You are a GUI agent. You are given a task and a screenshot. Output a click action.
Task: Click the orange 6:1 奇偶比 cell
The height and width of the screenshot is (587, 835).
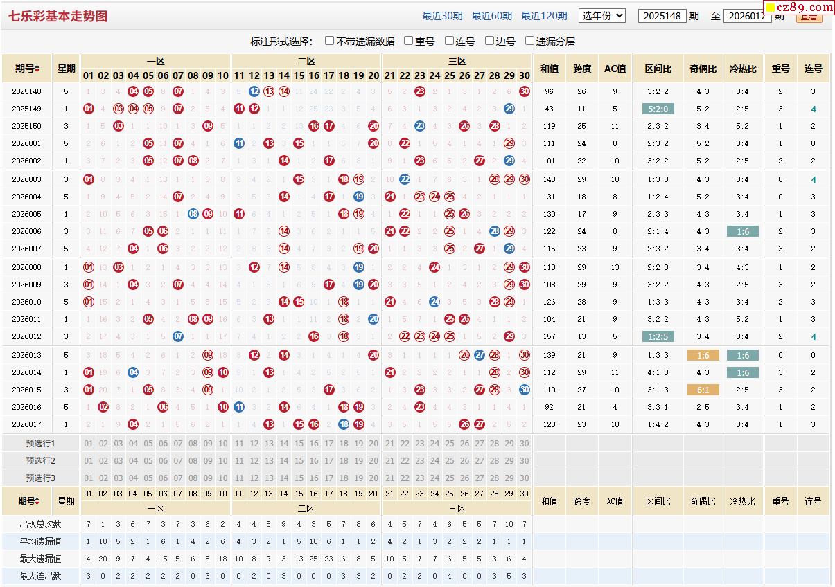pyautogui.click(x=703, y=390)
